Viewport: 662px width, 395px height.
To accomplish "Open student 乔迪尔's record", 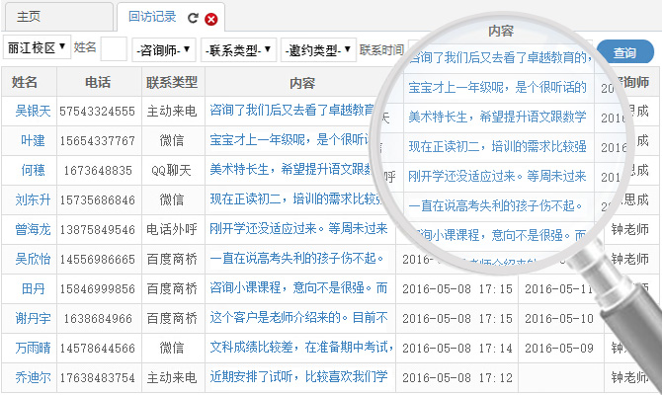I will click(x=33, y=377).
